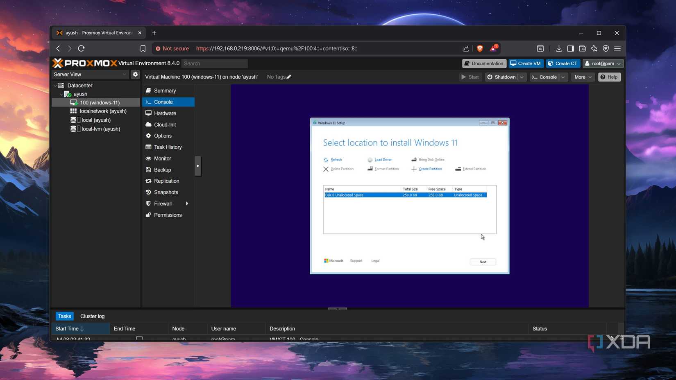Open the Hardware panel for VM 100
This screenshot has width=676, height=380.
(165, 113)
